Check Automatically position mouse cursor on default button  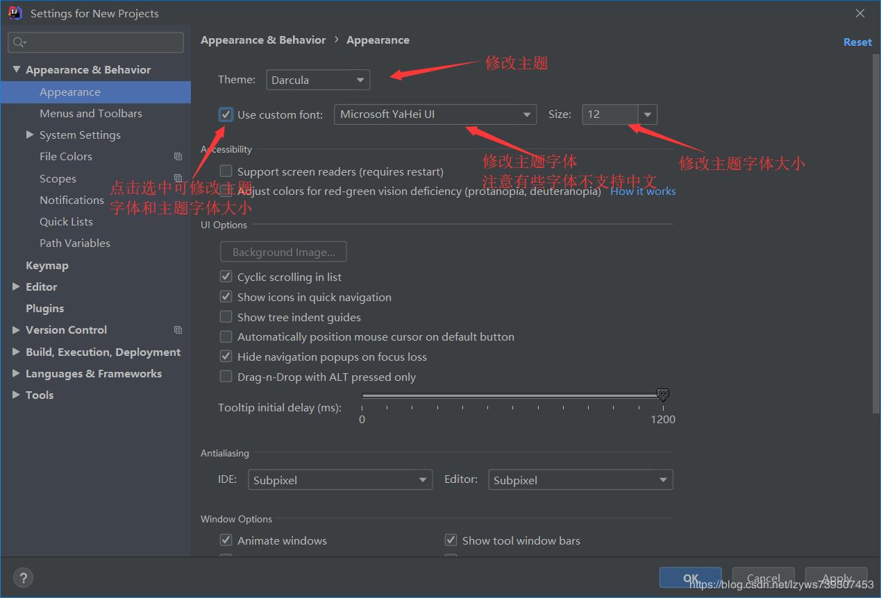pyautogui.click(x=226, y=336)
